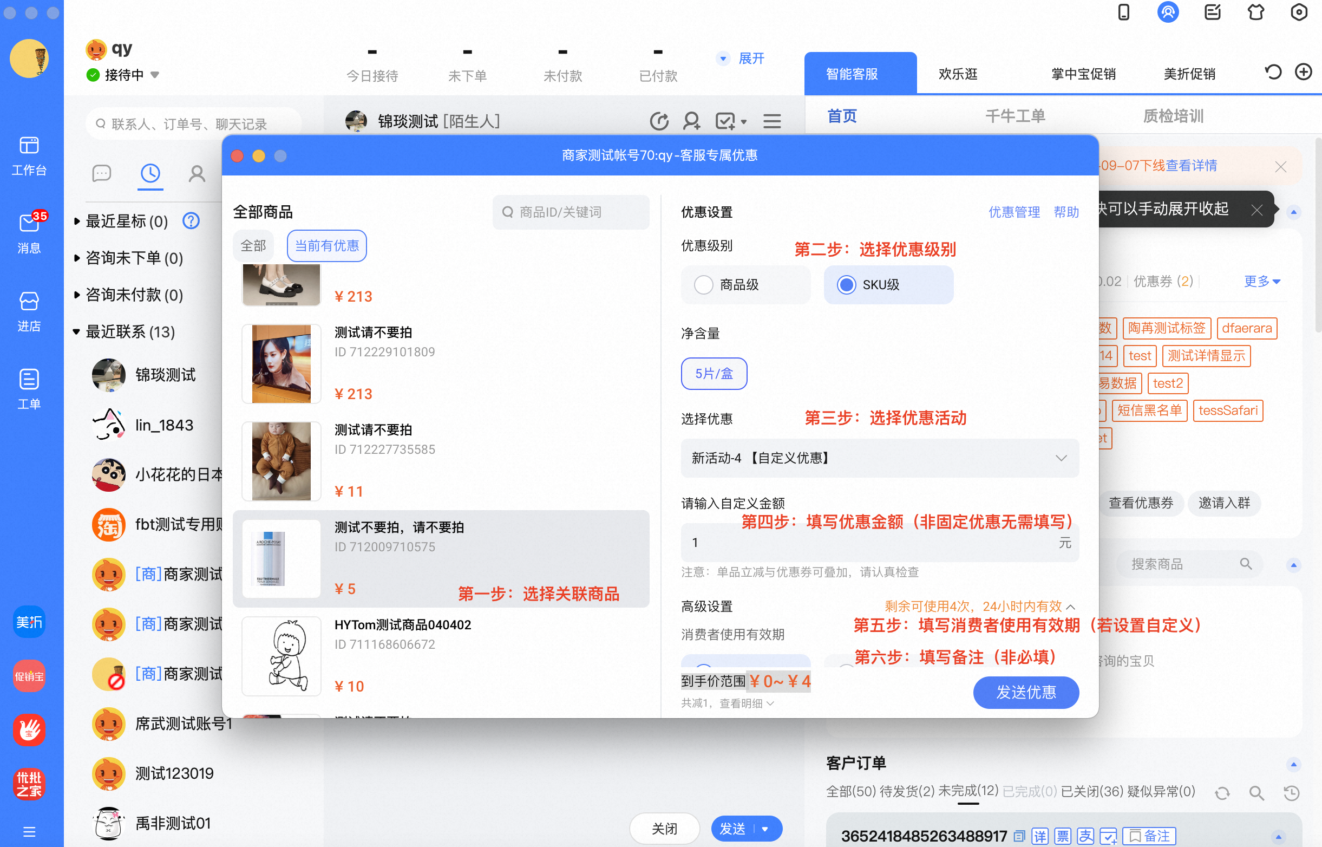Click the mobile phone icon in top bar
Screen dimensions: 1322x847
point(1123,12)
